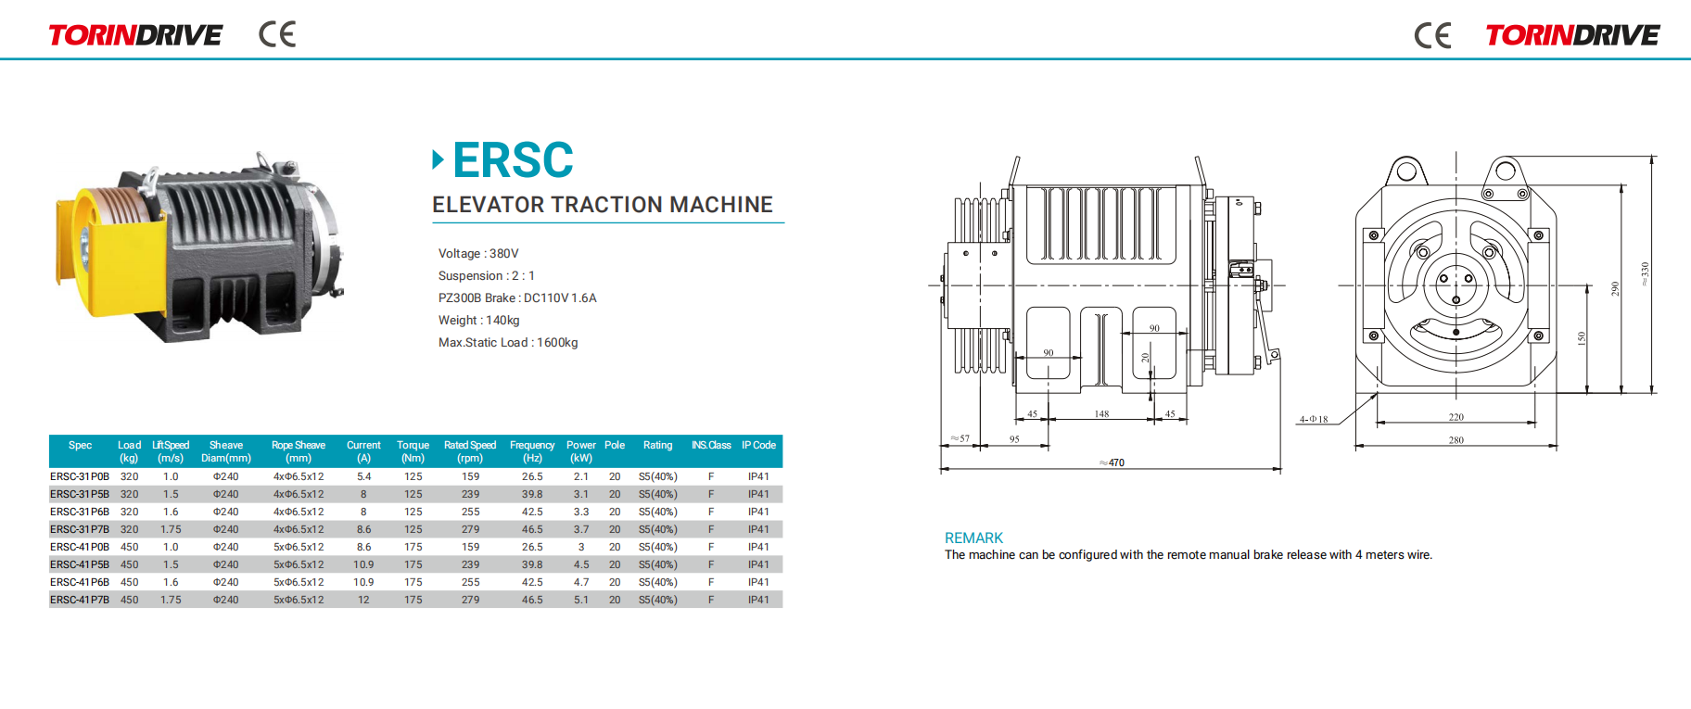Click the ≈470 overall length dimension
1691x709 pixels.
click(1112, 462)
